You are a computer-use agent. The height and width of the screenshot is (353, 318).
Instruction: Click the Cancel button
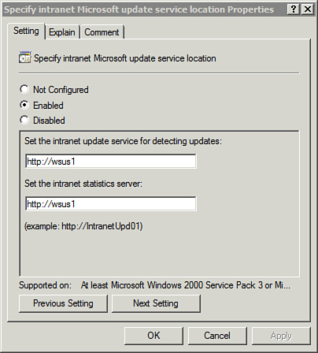click(x=217, y=336)
